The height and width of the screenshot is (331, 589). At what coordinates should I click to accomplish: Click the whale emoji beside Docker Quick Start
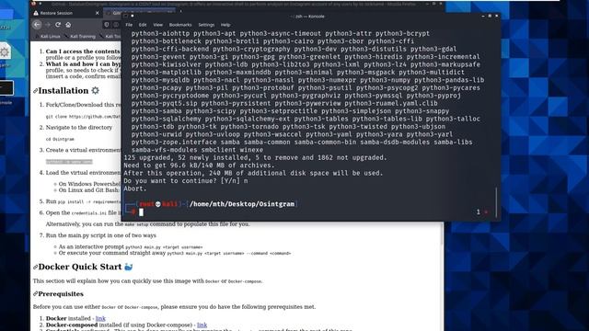(x=129, y=267)
